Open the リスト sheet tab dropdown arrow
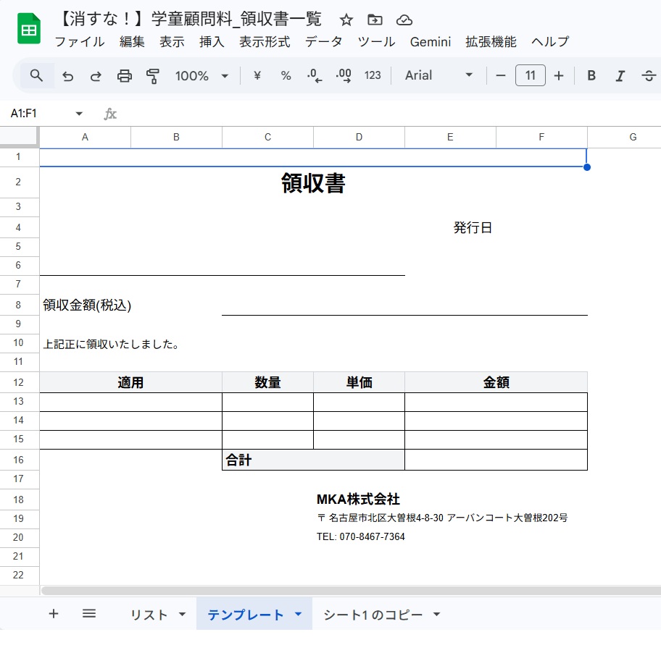This screenshot has width=661, height=653. pos(182,615)
